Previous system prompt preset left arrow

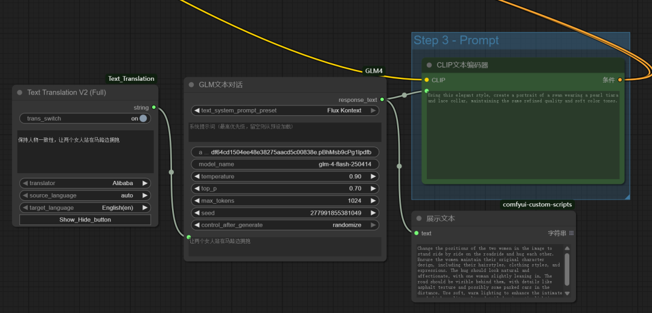coord(197,110)
